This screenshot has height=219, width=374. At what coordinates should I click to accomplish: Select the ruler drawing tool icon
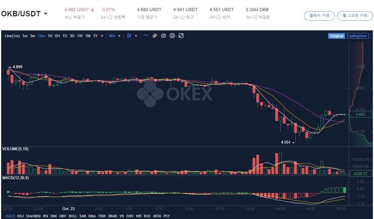coord(155,36)
